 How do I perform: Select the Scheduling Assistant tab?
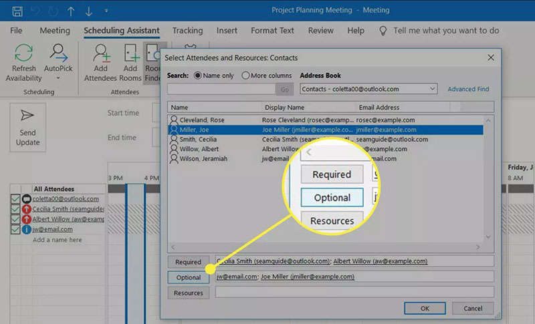pos(122,31)
